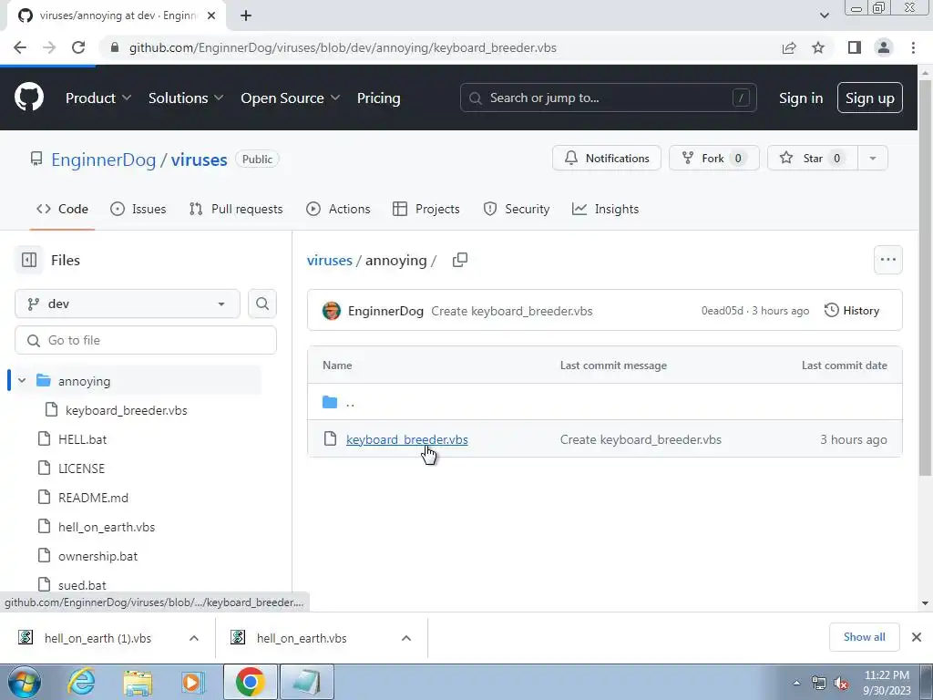Click the Notifications button
933x700 pixels.
pyautogui.click(x=606, y=159)
